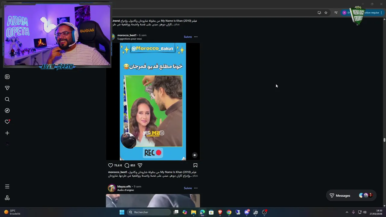The height and width of the screenshot is (217, 386).
Task: Open the Explore compass icon
Action: point(7,111)
